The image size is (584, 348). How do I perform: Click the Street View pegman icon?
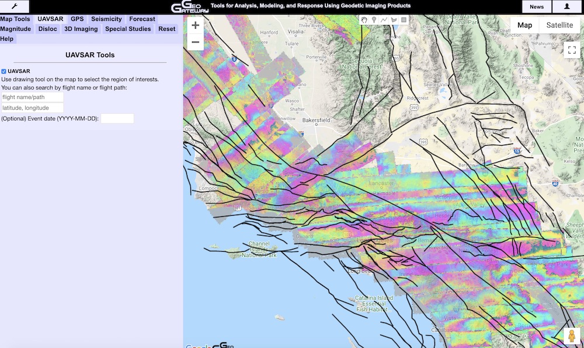click(x=572, y=336)
